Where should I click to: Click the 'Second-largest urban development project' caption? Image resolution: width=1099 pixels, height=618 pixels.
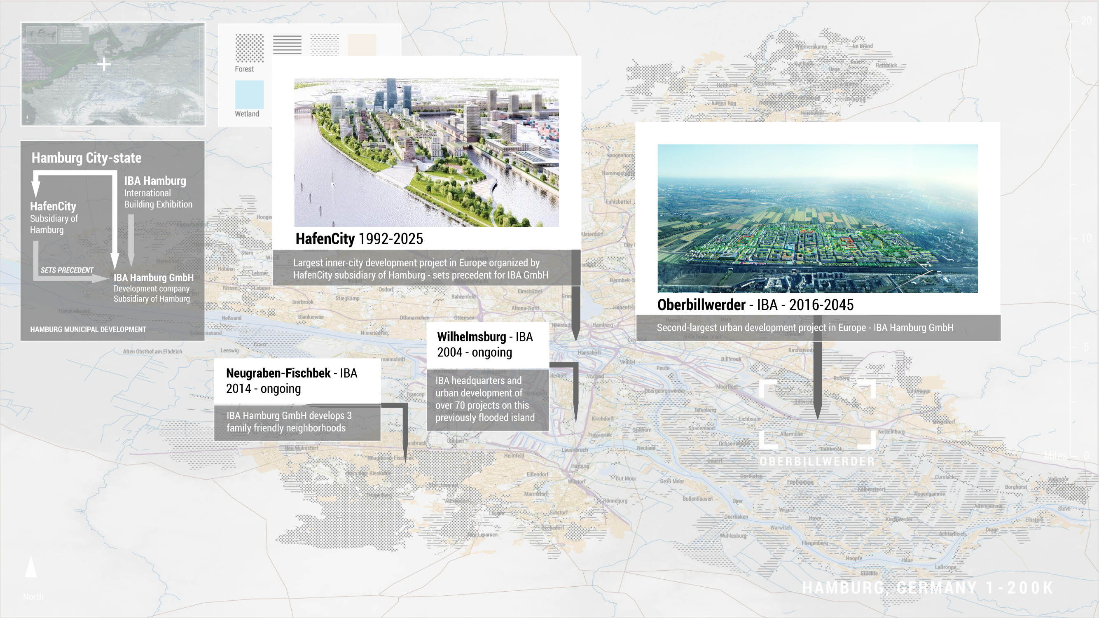click(805, 328)
